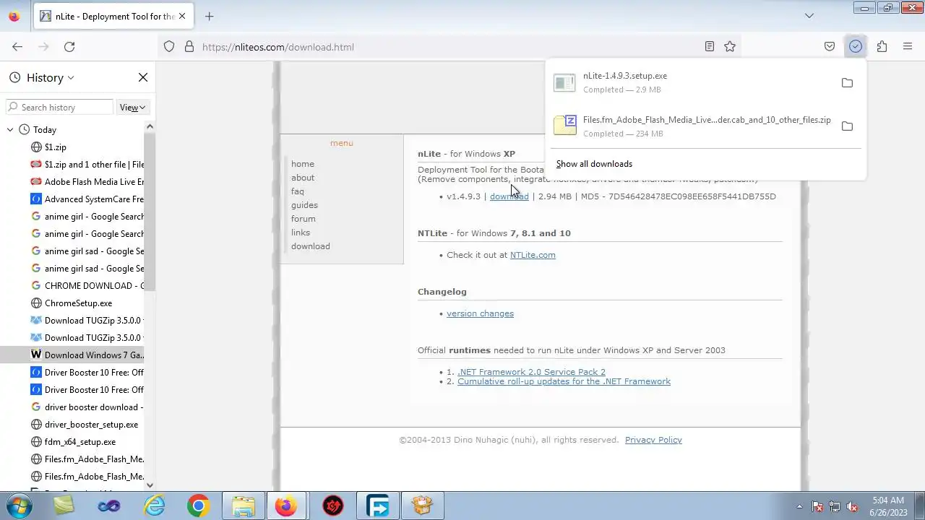Open the version changes link

[x=480, y=313]
